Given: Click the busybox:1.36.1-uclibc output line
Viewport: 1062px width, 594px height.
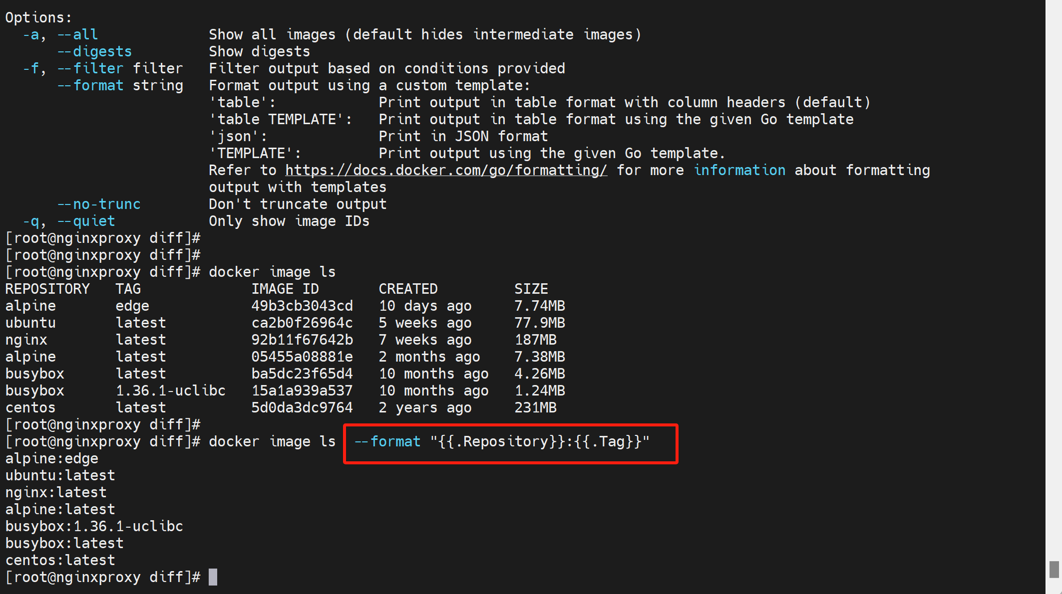Looking at the screenshot, I should pyautogui.click(x=94, y=526).
